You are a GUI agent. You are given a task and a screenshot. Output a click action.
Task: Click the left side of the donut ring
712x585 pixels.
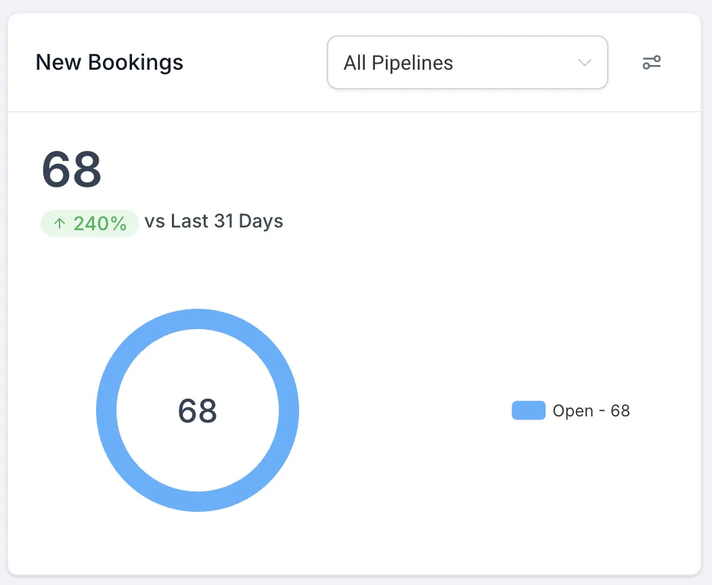[106, 410]
